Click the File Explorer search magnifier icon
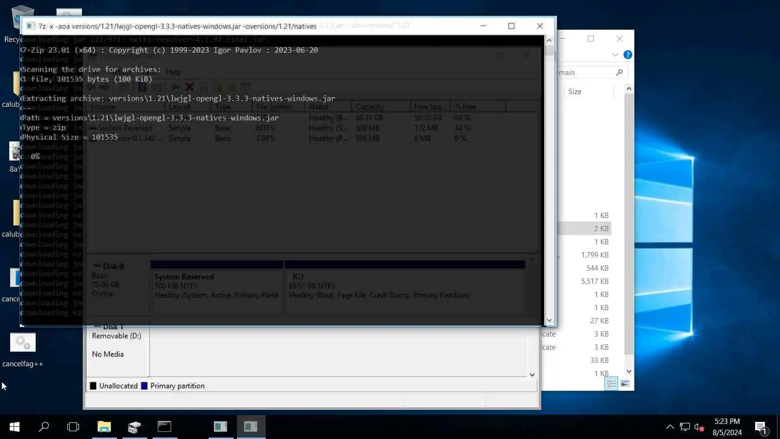The width and height of the screenshot is (780, 439). pyautogui.click(x=619, y=72)
